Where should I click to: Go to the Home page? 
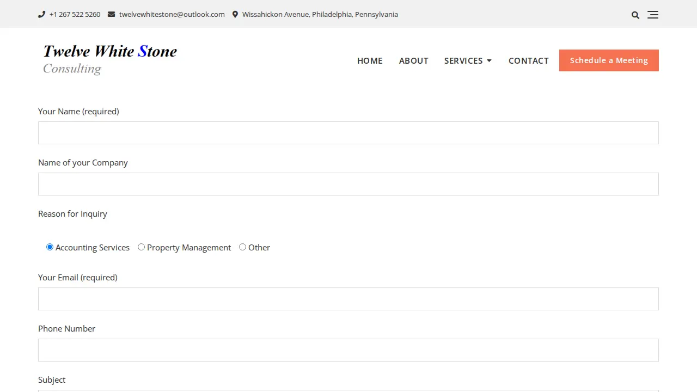click(370, 60)
